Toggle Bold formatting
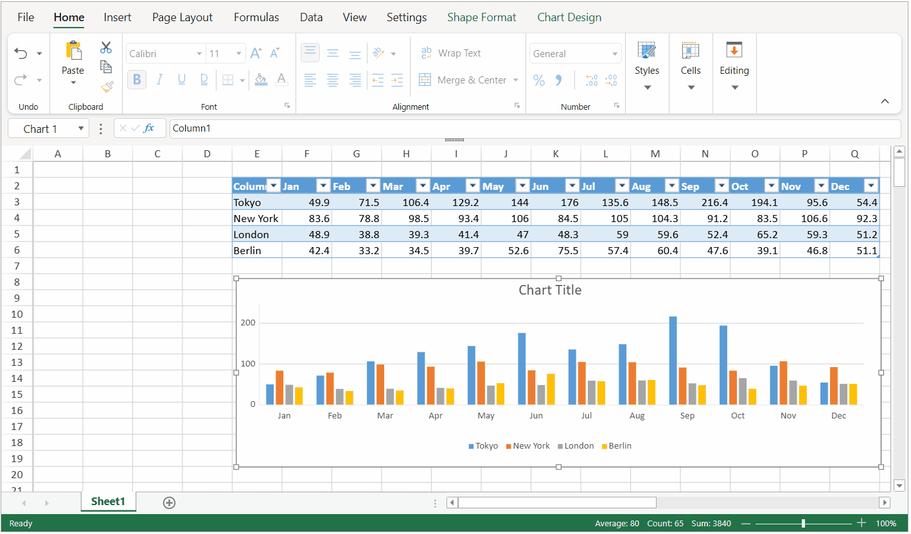Viewport: 911px width, 534px height. [137, 80]
